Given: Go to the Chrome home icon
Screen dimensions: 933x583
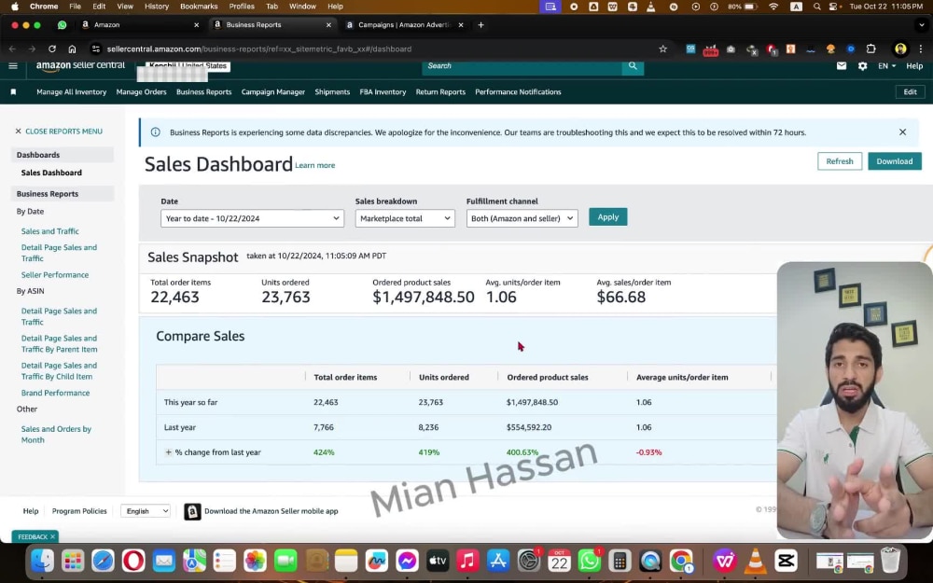Looking at the screenshot, I should 72,49.
